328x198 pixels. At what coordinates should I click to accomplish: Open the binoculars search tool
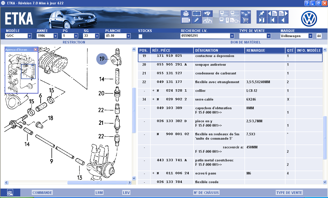click(207, 14)
